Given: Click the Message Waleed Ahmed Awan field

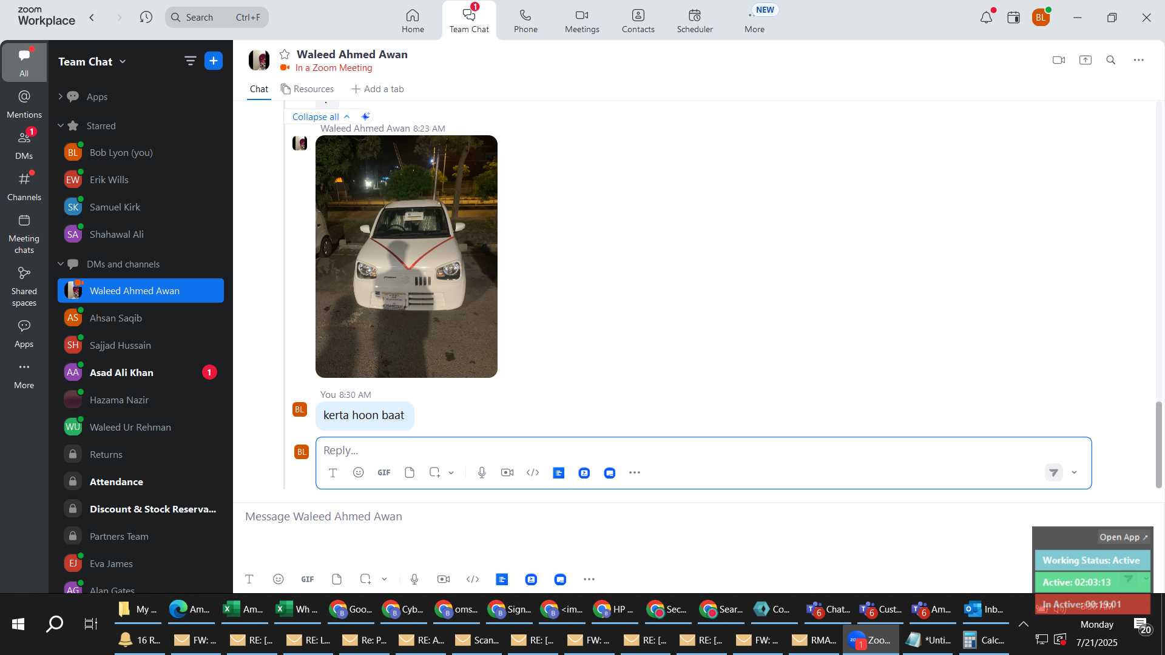Looking at the screenshot, I should pos(631,517).
